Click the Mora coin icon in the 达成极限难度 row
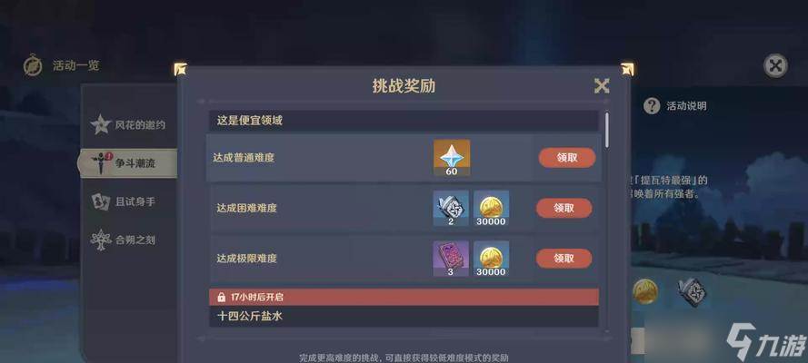Viewport: 808px width, 363px height. pos(491,258)
